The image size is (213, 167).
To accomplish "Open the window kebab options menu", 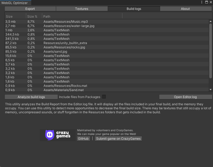I will 202,2.
